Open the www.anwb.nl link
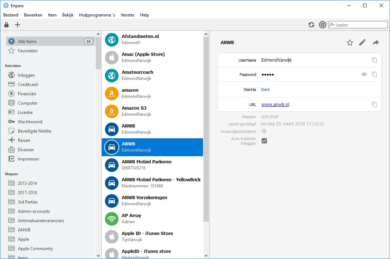 pos(275,105)
